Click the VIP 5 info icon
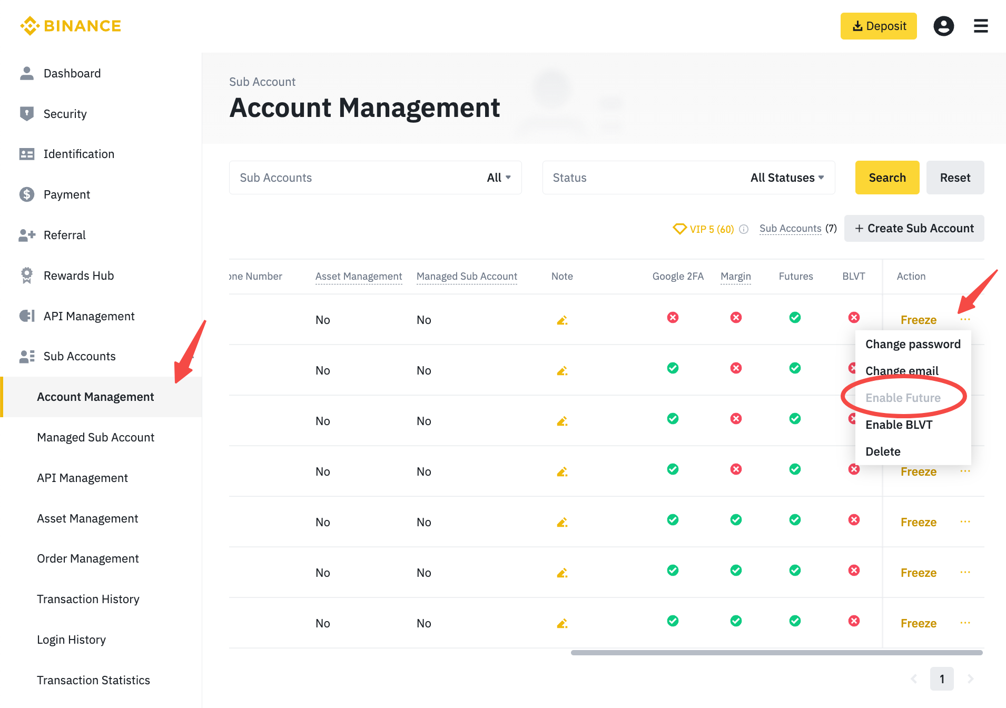The height and width of the screenshot is (708, 1006). click(x=744, y=229)
